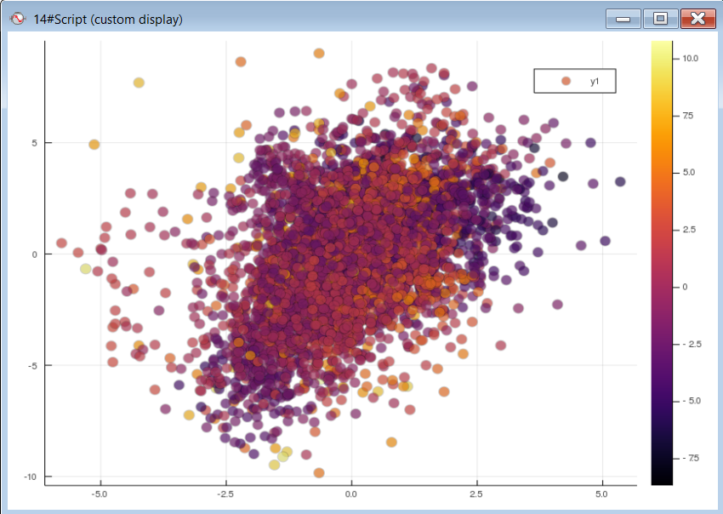Pick the black end of the colorbar

pos(662,478)
